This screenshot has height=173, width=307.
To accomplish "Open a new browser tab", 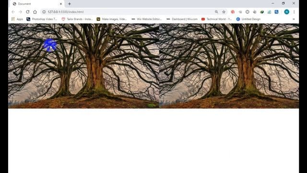I will (x=70, y=4).
